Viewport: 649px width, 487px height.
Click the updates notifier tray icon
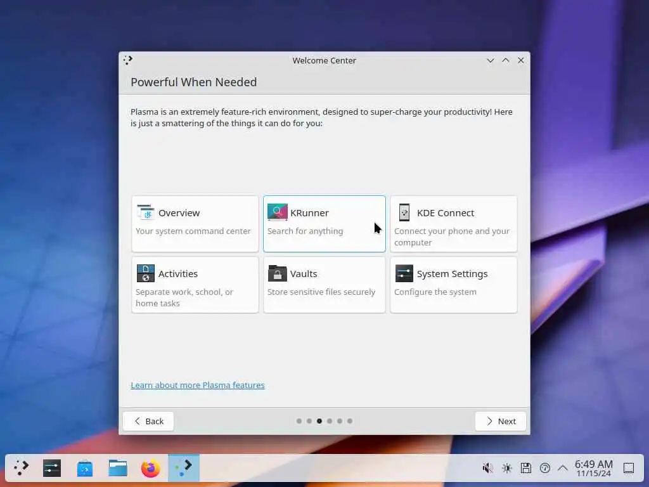[x=544, y=468]
